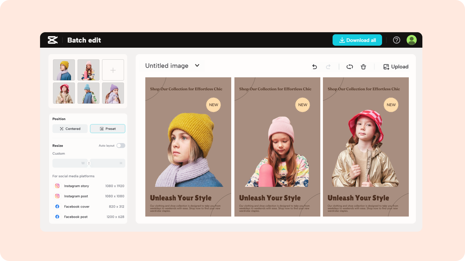The width and height of the screenshot is (465, 261).
Task: Click the "Custom" label under Resize
Action: point(59,153)
